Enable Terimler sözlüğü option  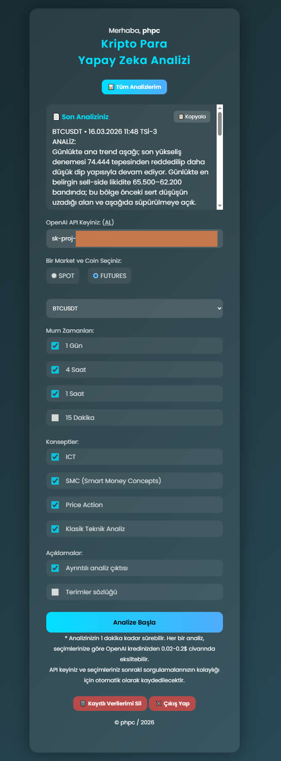[x=55, y=592]
